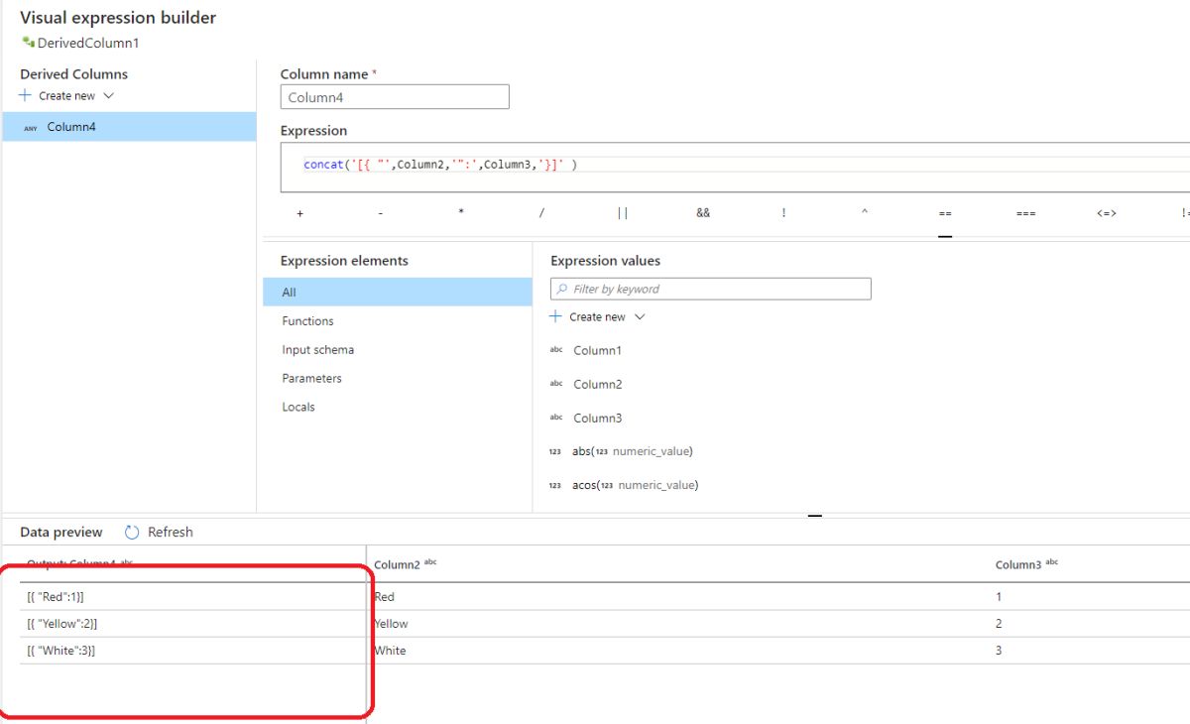Click the Column3 header in data preview

pyautogui.click(x=1019, y=564)
